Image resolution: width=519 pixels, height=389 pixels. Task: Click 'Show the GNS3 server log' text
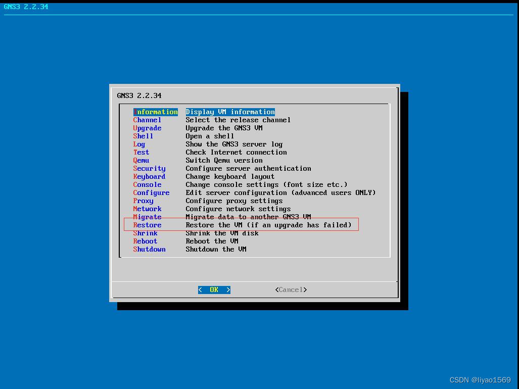234,144
